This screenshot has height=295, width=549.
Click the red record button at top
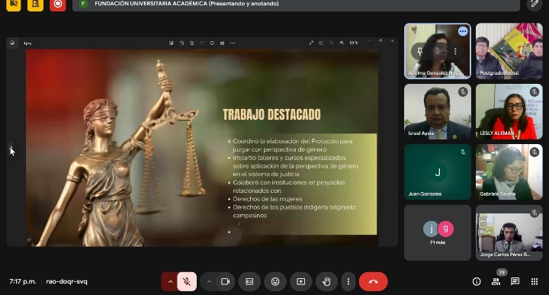pyautogui.click(x=58, y=5)
